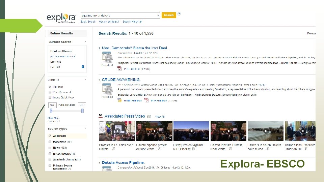324x182 pixels.
Task: Open HTML Full Text link under CRUDE AWAKENING
Action: click(x=133, y=101)
